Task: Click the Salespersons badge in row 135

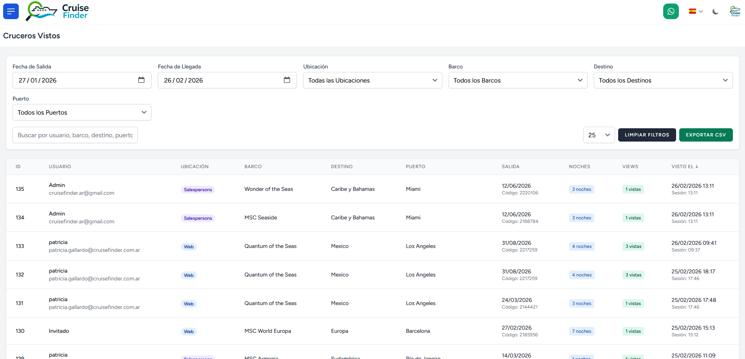Action: pyautogui.click(x=198, y=190)
